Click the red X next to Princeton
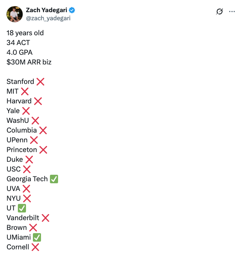The height and width of the screenshot is (255, 242). click(x=43, y=150)
